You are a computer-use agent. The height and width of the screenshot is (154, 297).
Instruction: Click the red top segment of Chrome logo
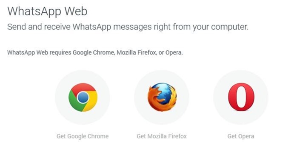tap(83, 87)
